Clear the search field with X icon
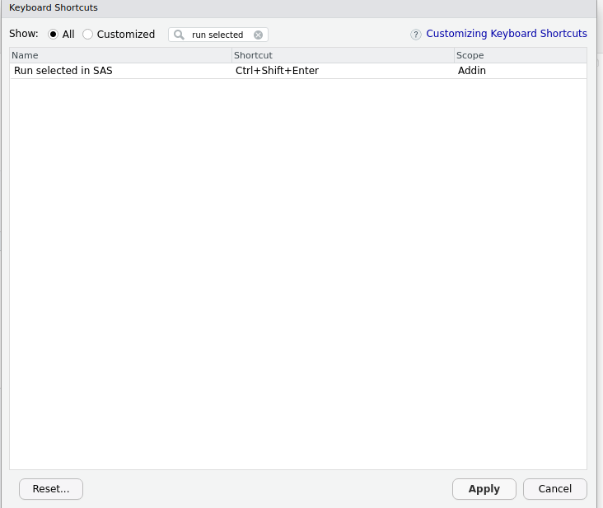Screen dimensions: 603x508 coord(258,35)
